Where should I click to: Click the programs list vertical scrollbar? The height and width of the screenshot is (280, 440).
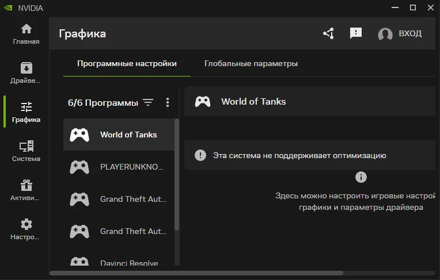point(177,174)
